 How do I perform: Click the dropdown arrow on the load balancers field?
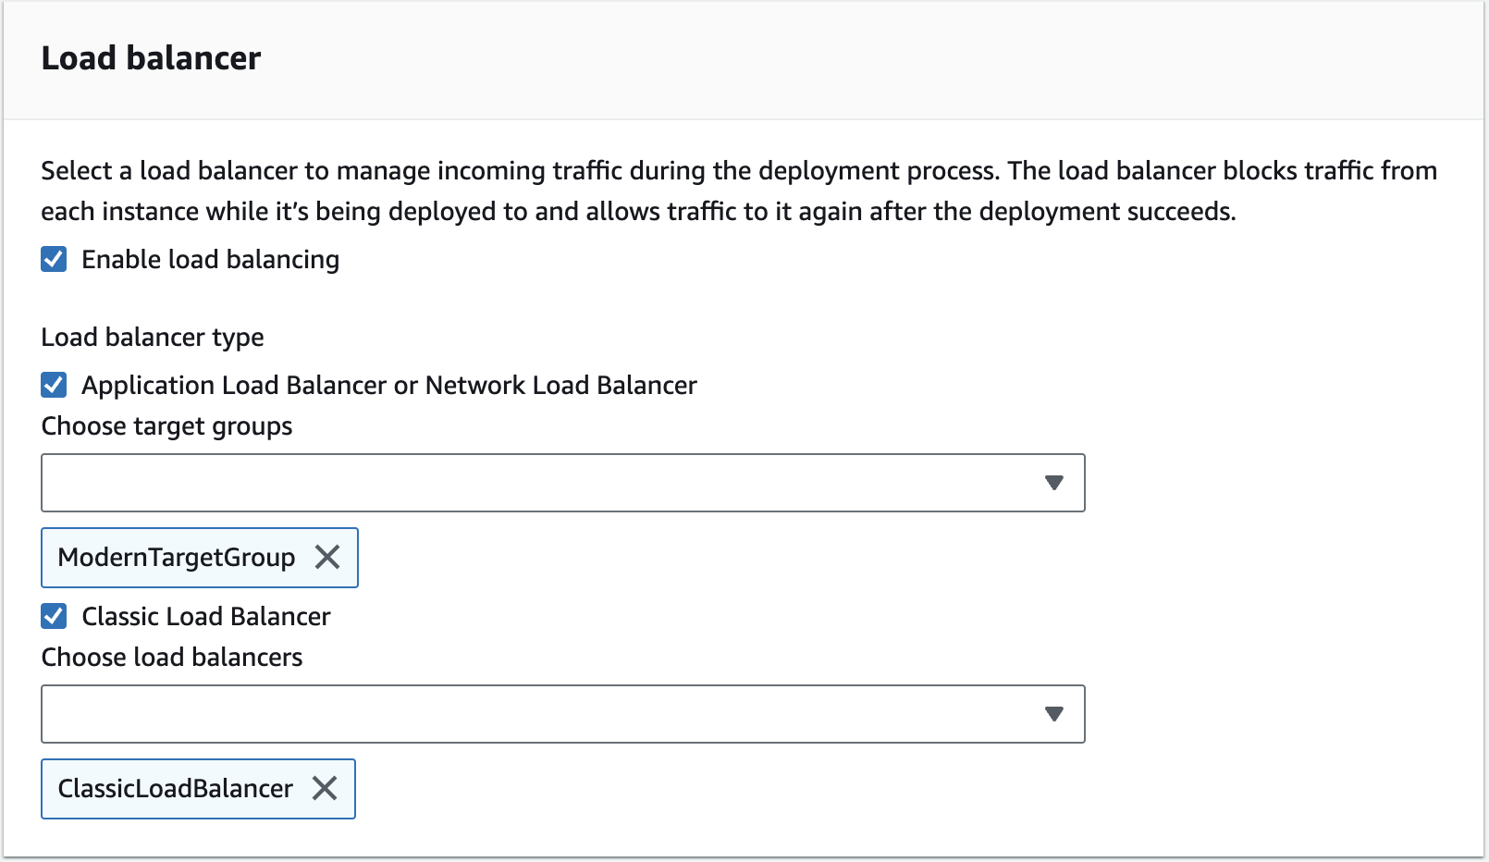click(1054, 713)
